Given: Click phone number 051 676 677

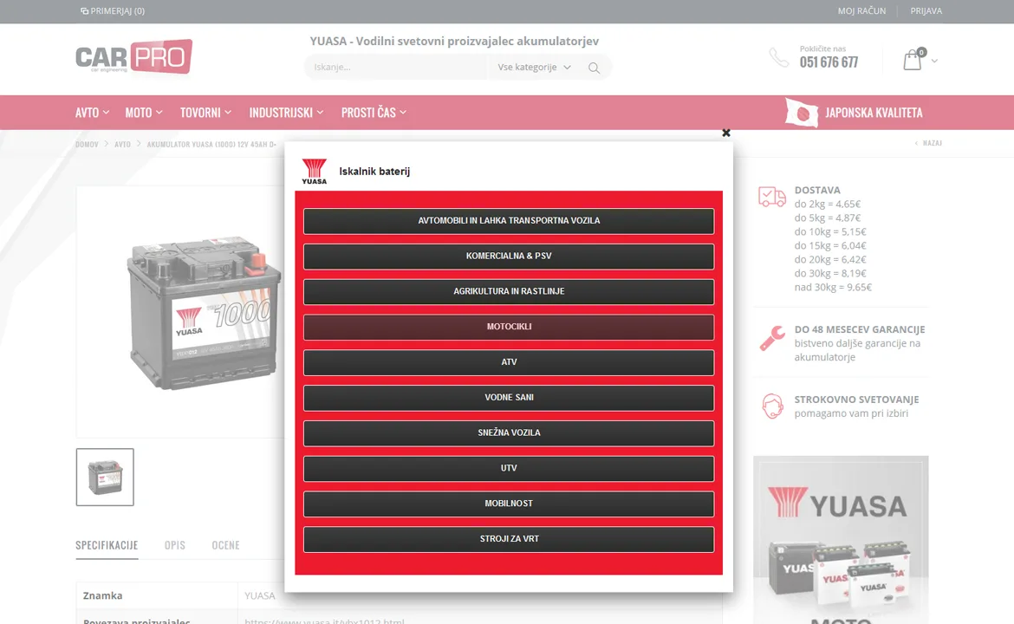Looking at the screenshot, I should [829, 62].
